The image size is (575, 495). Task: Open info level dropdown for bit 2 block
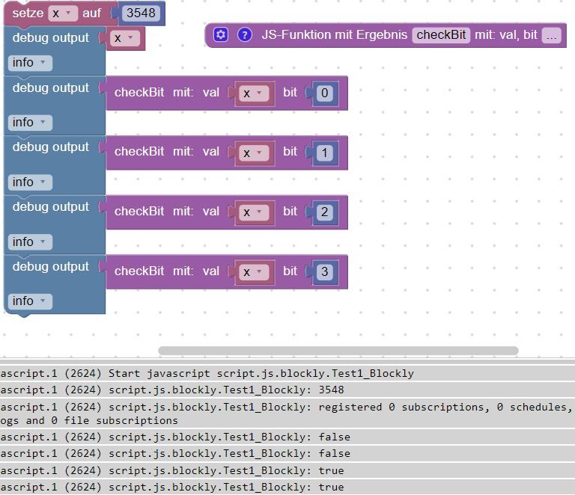point(30,242)
